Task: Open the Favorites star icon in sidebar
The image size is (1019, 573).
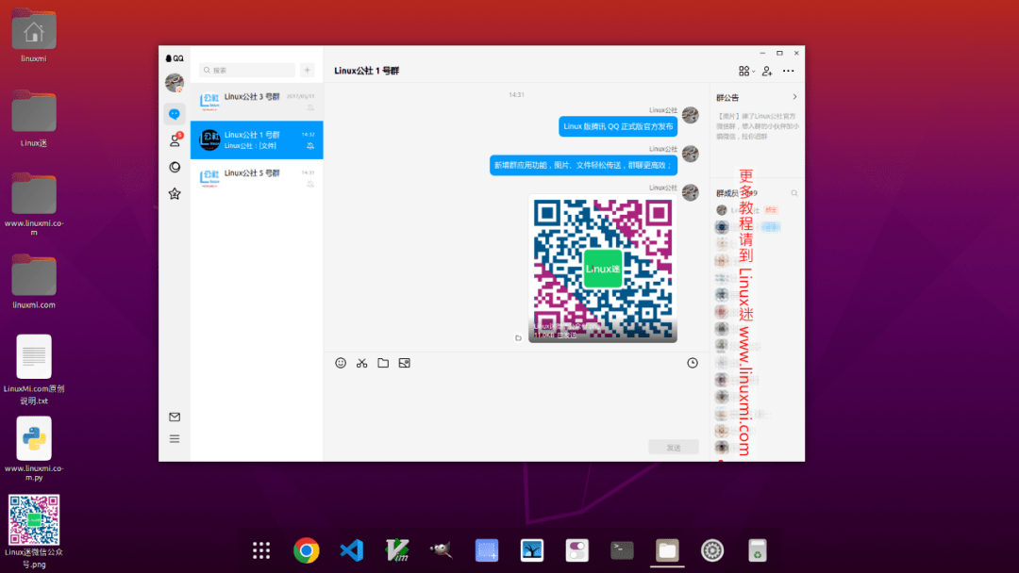Action: 175,193
